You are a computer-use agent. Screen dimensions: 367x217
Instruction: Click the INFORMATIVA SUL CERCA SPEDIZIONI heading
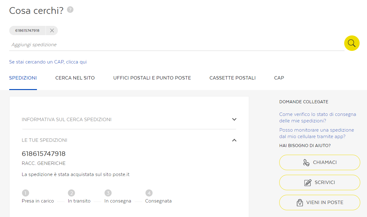pyautogui.click(x=67, y=120)
